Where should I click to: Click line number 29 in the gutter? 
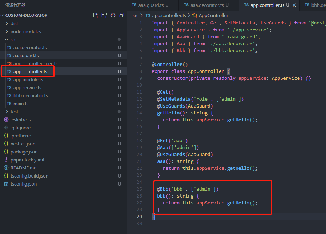point(139,217)
